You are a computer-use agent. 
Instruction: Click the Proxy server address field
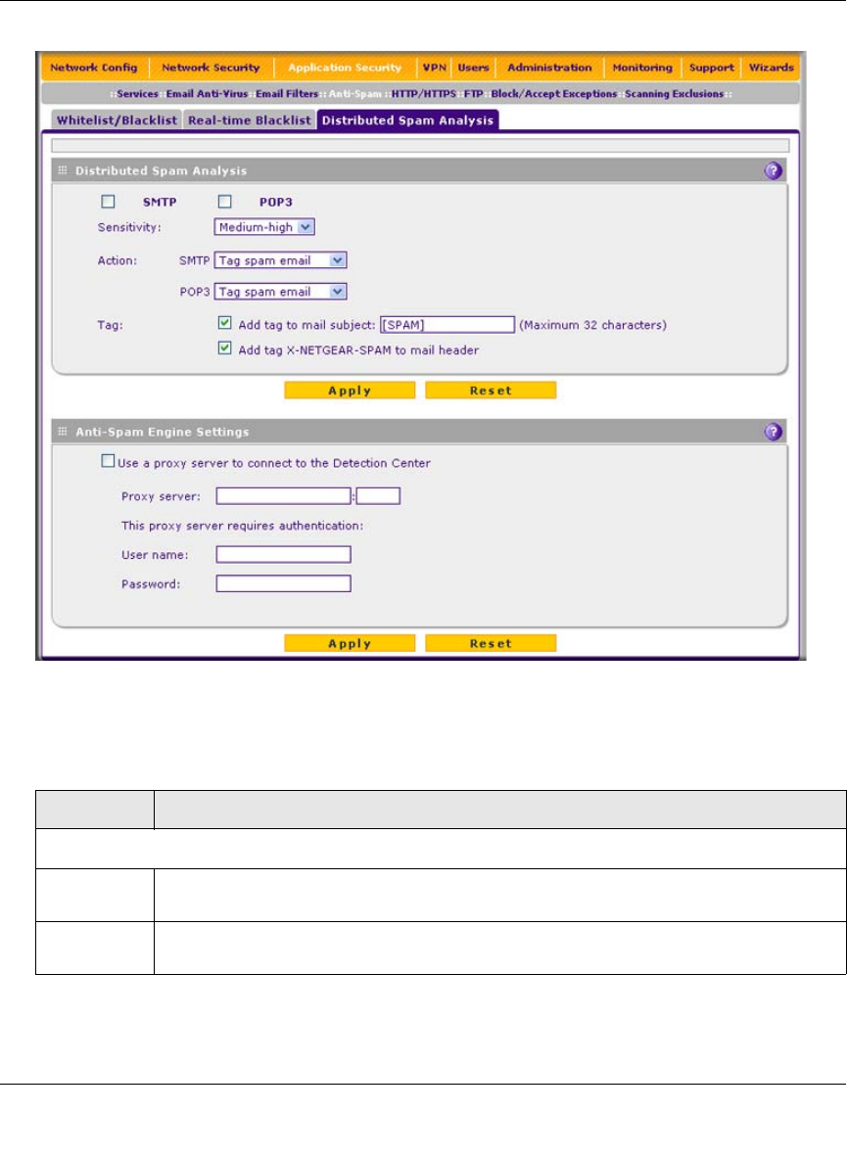(x=283, y=496)
